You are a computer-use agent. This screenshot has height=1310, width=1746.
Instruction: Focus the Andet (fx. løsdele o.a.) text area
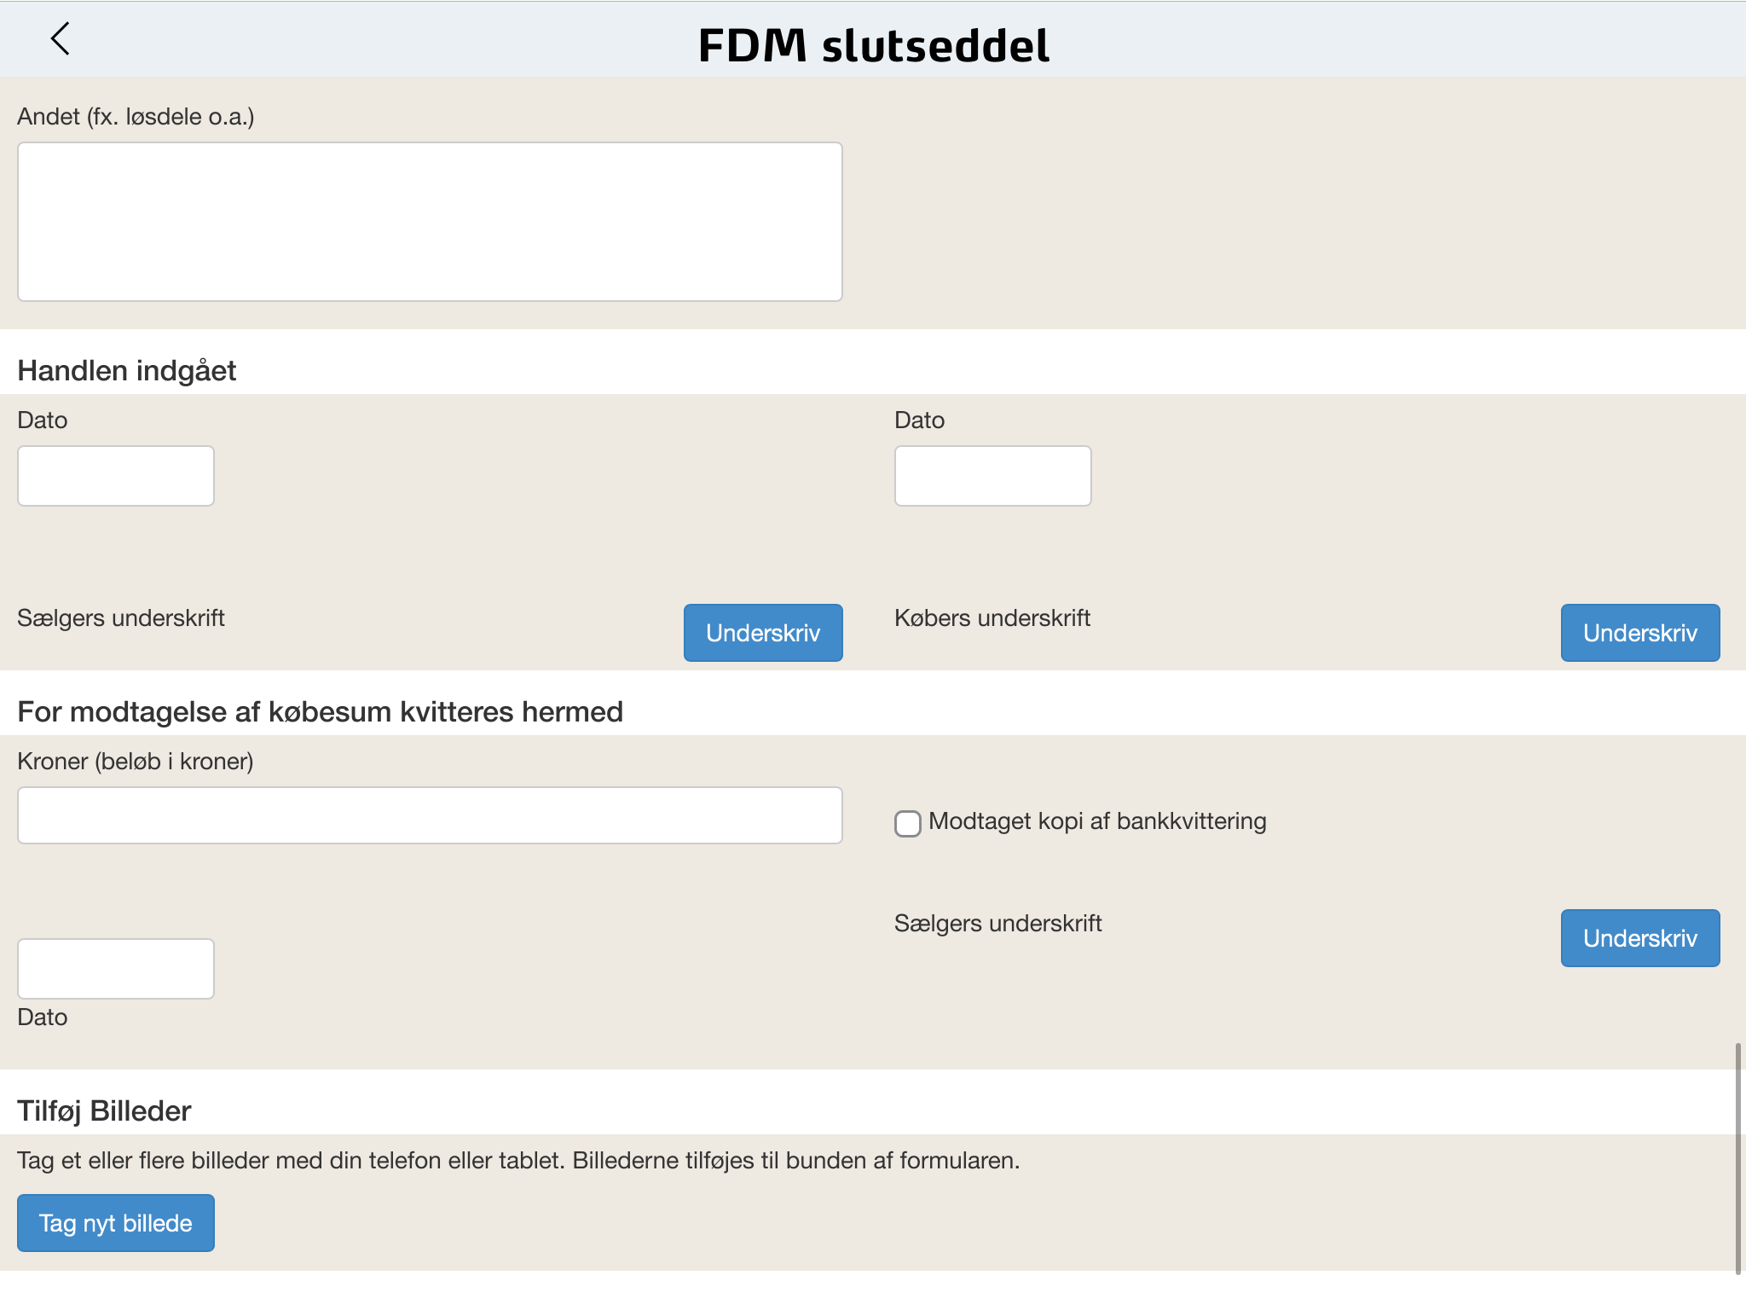(x=430, y=222)
